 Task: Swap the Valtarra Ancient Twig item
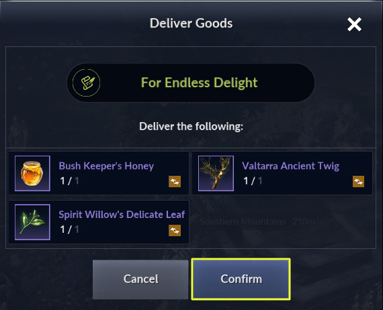tap(358, 181)
